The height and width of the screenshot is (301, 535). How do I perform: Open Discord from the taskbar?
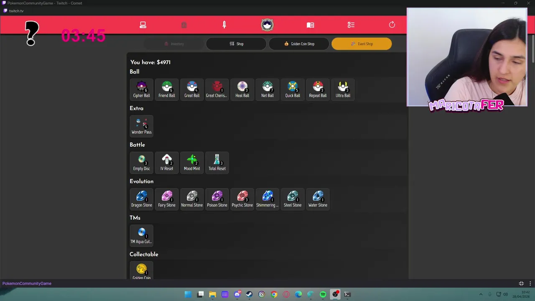click(x=237, y=294)
